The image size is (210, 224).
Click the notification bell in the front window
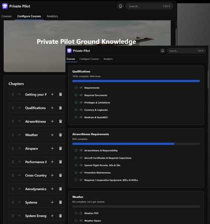point(163,51)
